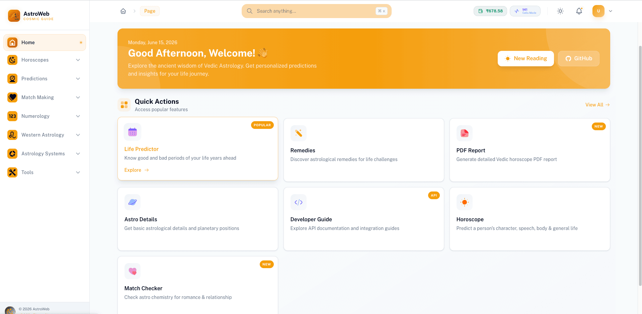
Task: Toggle the 141 Calls Mode badge
Action: pyautogui.click(x=525, y=11)
